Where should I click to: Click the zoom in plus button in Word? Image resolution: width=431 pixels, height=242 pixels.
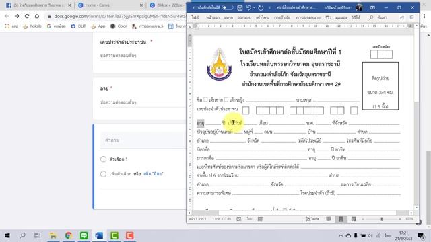399,219
